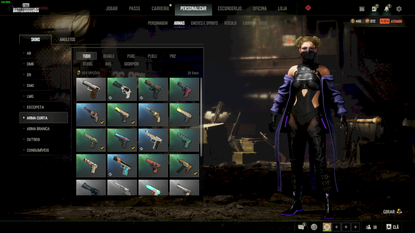
Task: Toggle checkmark on olive green pistol skin
Action: point(102,148)
